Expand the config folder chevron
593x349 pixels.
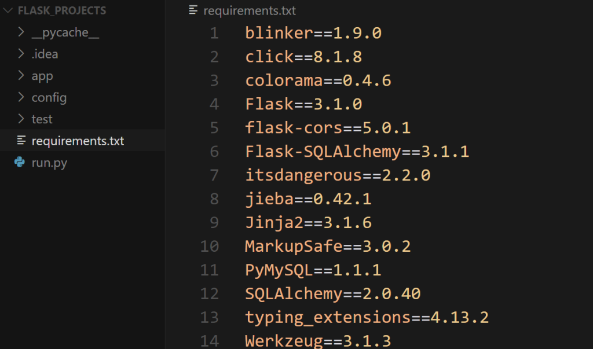(x=21, y=97)
